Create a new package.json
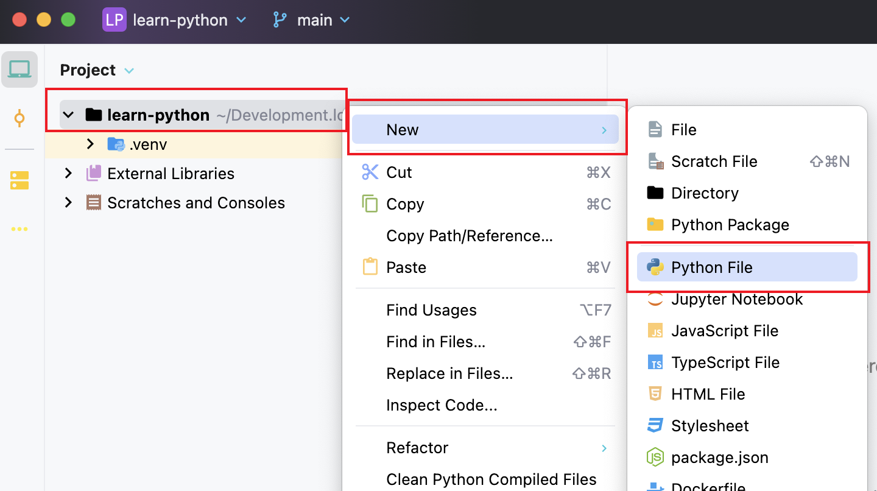The width and height of the screenshot is (877, 491). (747, 457)
